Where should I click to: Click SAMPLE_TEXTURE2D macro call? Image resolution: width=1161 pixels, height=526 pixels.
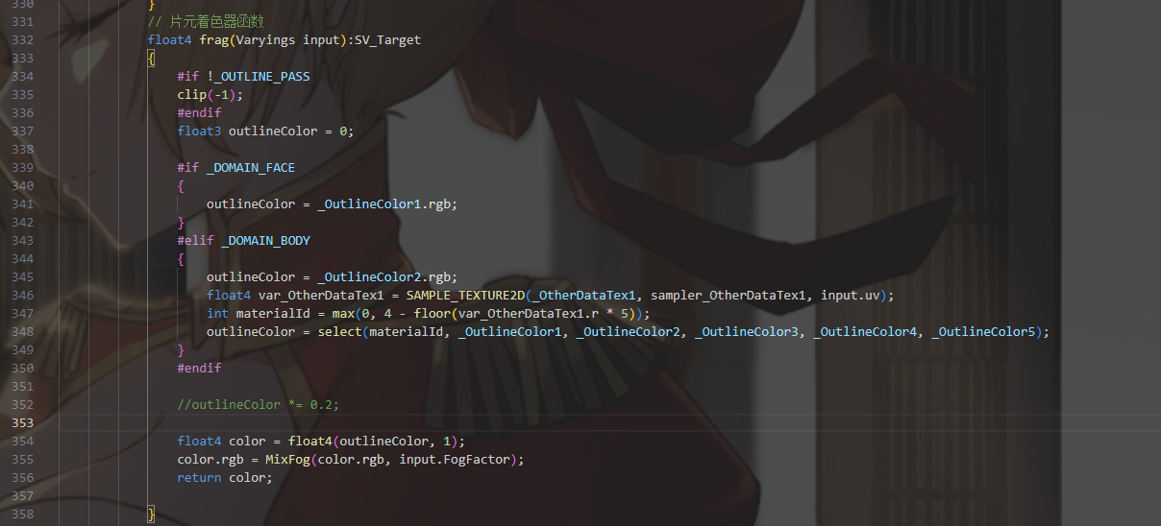(465, 295)
